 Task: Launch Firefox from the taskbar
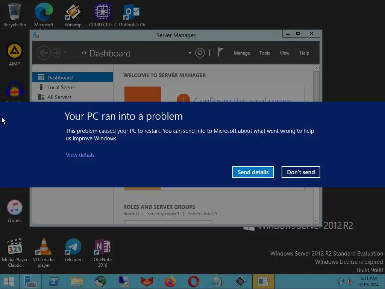point(170,281)
